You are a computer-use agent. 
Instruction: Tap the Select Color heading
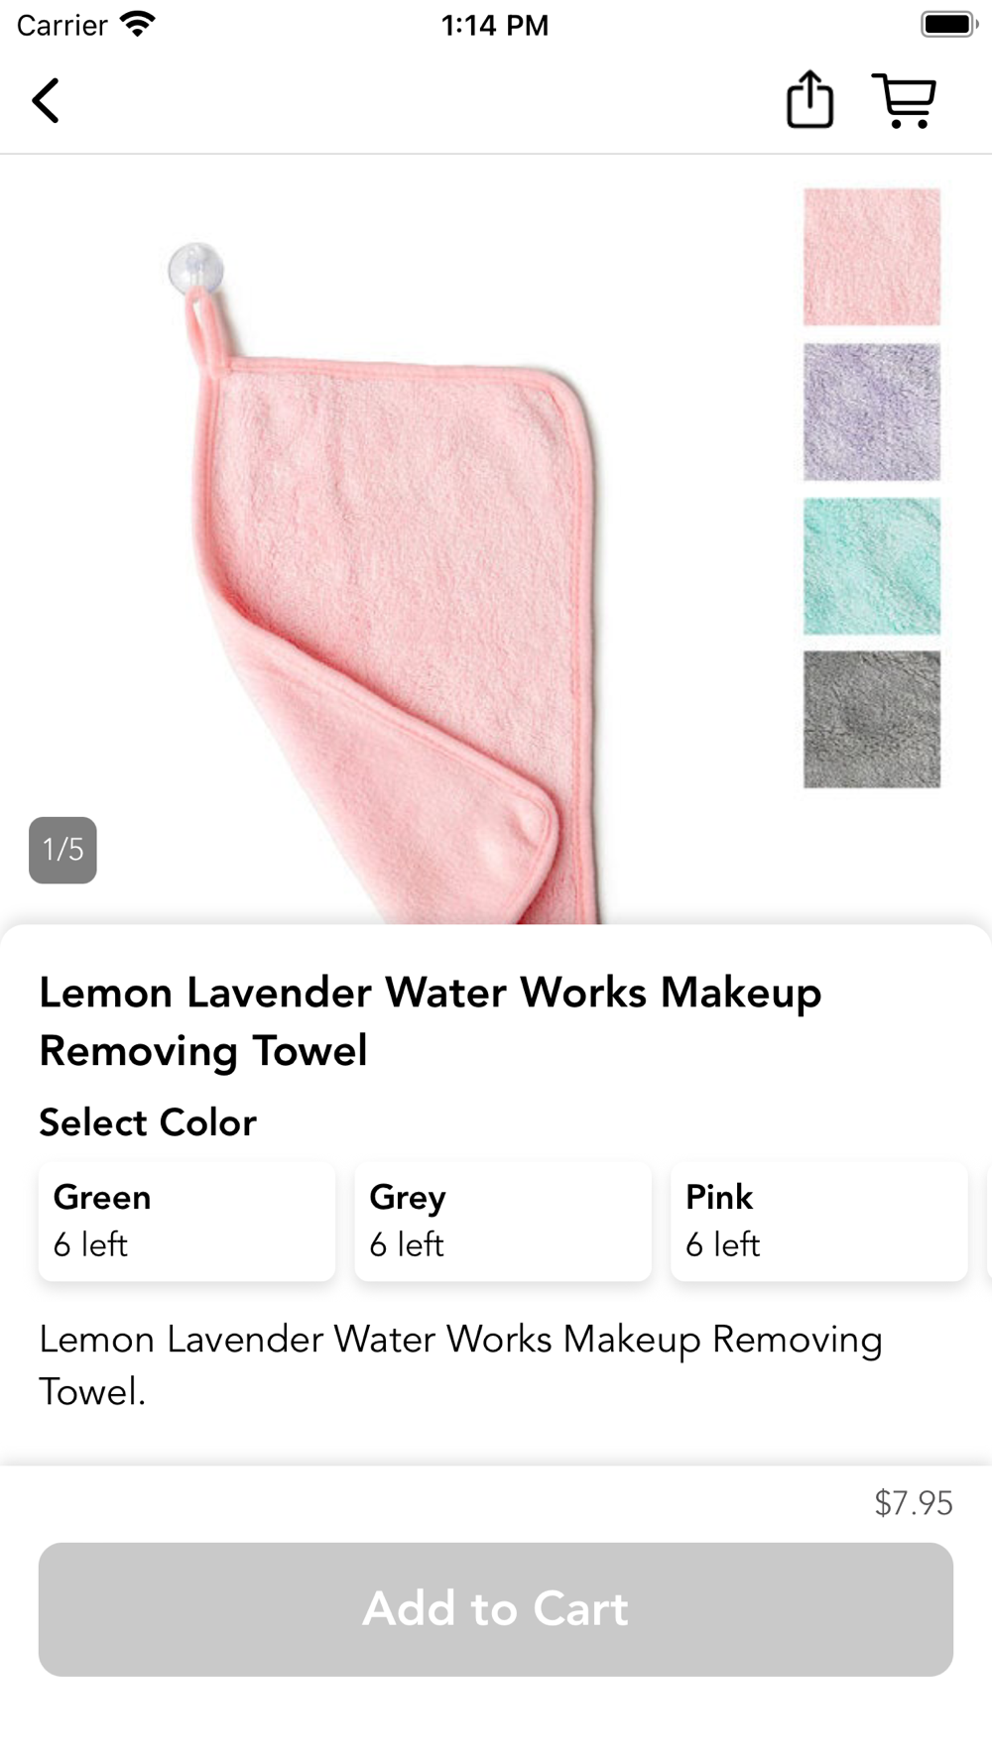(x=148, y=1122)
